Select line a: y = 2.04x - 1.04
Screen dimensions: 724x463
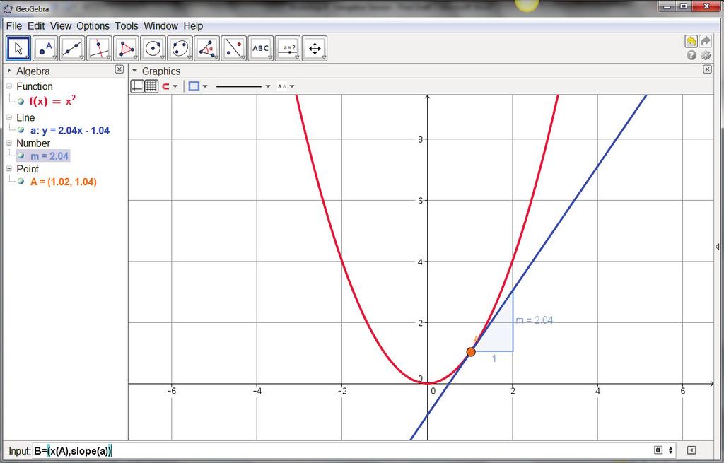70,130
